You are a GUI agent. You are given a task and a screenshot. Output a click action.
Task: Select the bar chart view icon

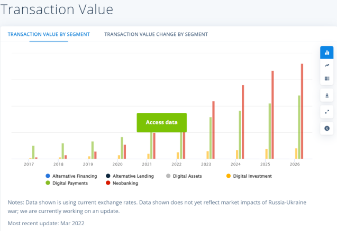click(326, 52)
